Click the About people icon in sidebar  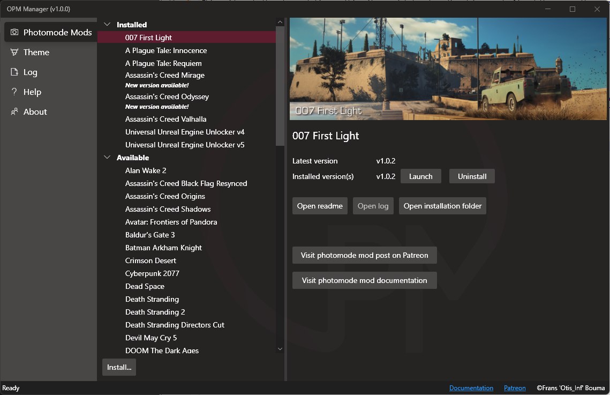point(14,111)
